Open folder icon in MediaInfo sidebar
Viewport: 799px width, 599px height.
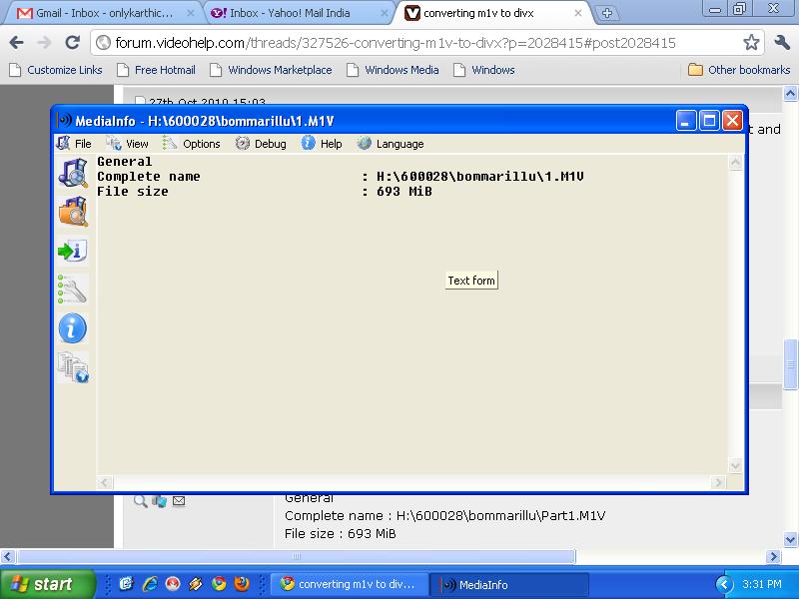click(73, 212)
